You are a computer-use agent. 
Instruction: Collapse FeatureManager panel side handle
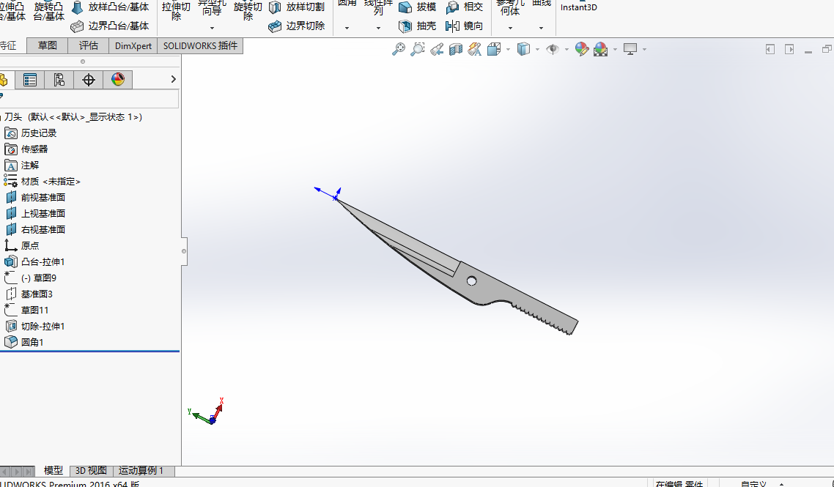pos(184,251)
